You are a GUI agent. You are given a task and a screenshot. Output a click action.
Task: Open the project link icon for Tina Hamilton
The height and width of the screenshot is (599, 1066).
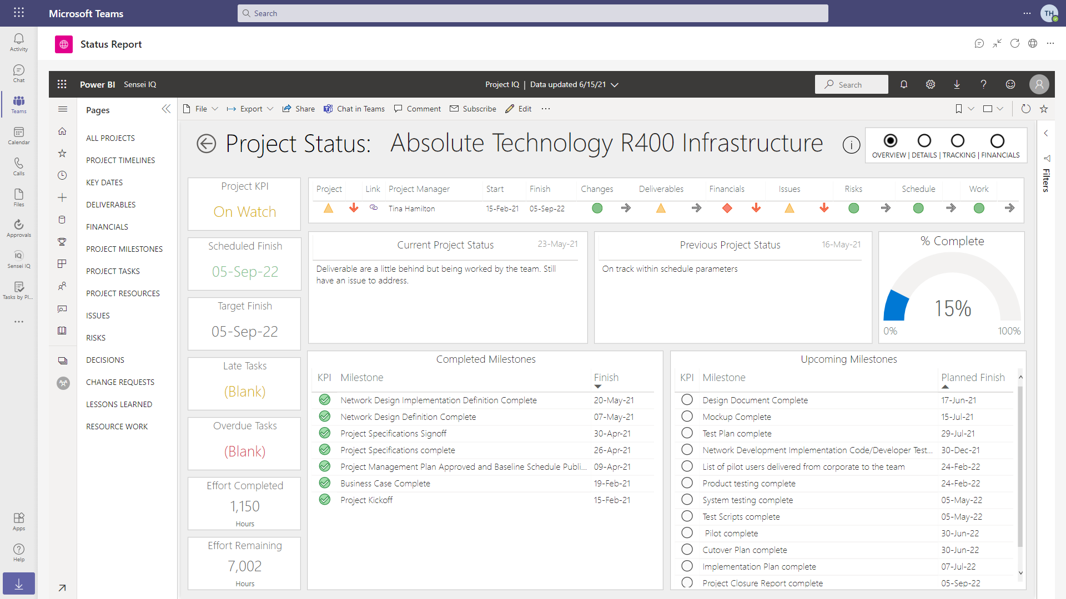click(x=374, y=207)
